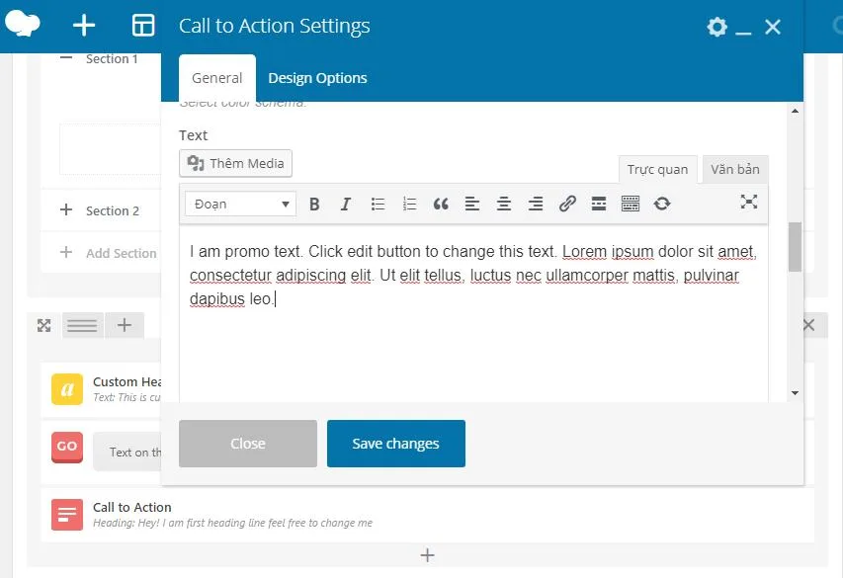843x578 pixels.
Task: Toggle bold formatting in the editor
Action: (x=314, y=205)
